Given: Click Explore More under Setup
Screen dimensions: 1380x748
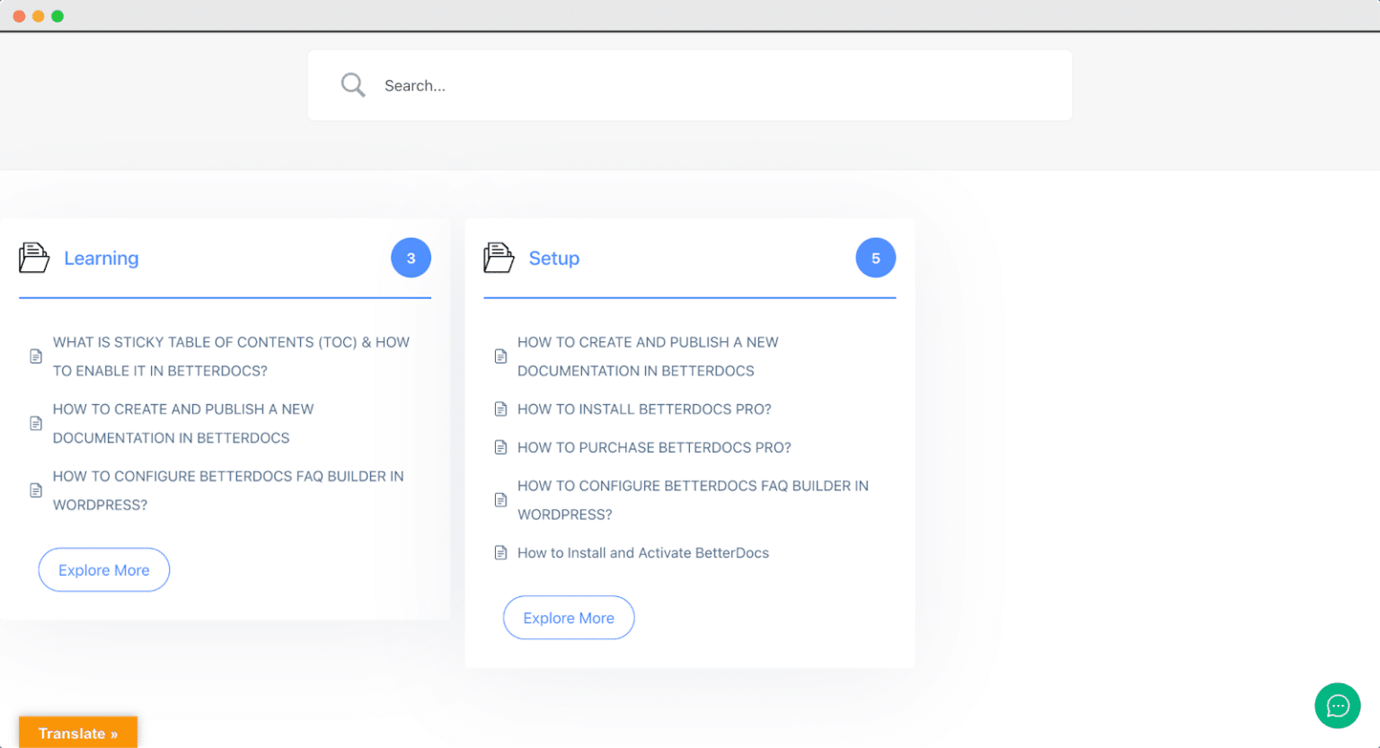Looking at the screenshot, I should coord(568,617).
